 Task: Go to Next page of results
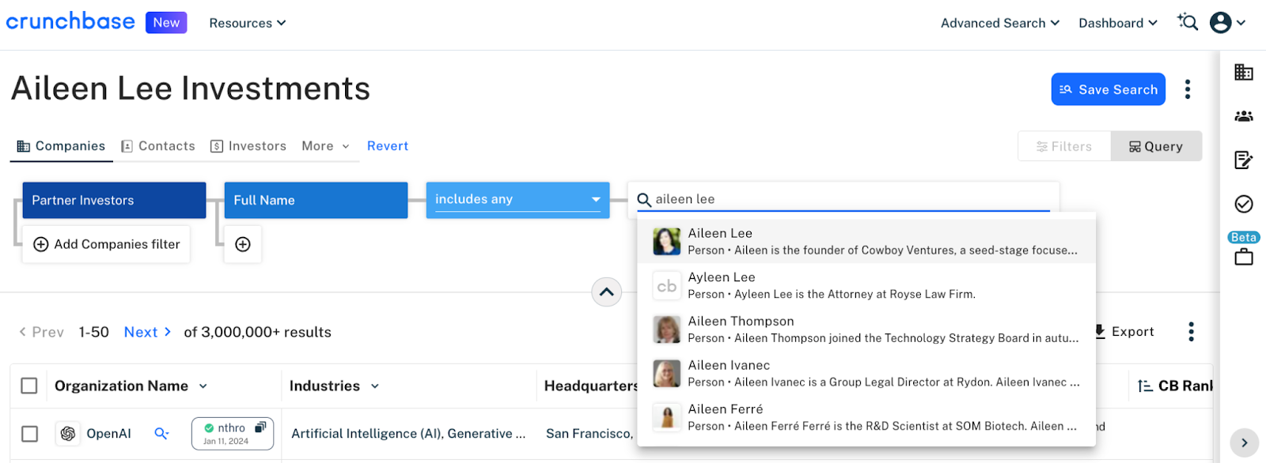148,332
